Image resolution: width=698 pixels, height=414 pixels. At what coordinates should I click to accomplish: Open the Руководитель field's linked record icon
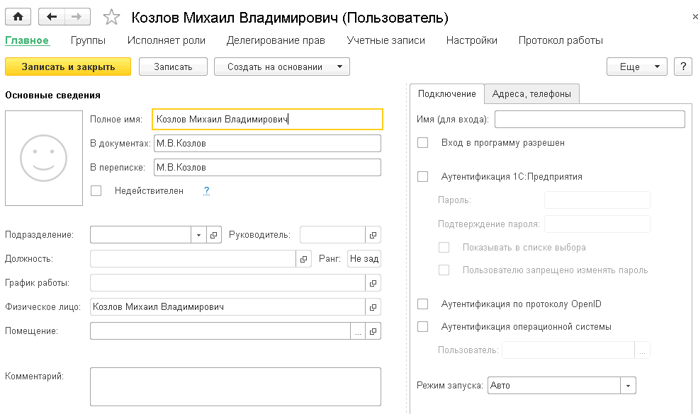(373, 235)
